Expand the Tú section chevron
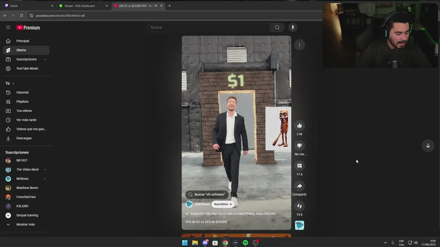The height and width of the screenshot is (247, 440). (13, 83)
